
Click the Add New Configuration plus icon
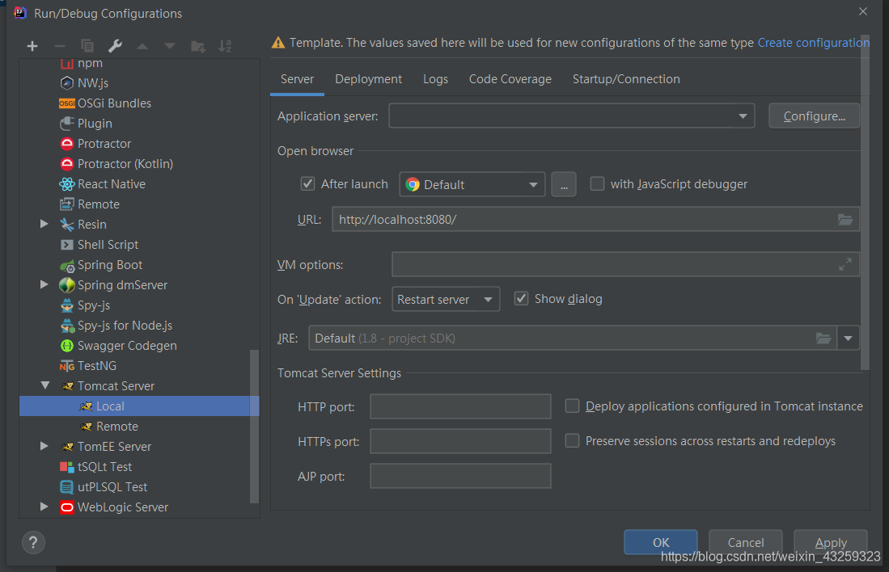tap(32, 46)
